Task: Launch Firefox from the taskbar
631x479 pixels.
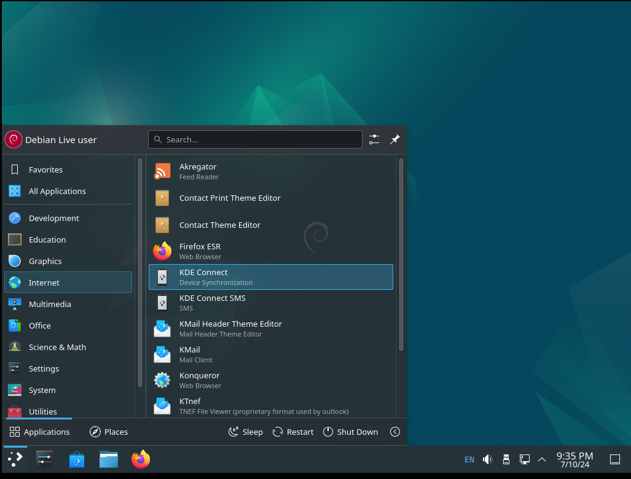Action: click(141, 459)
